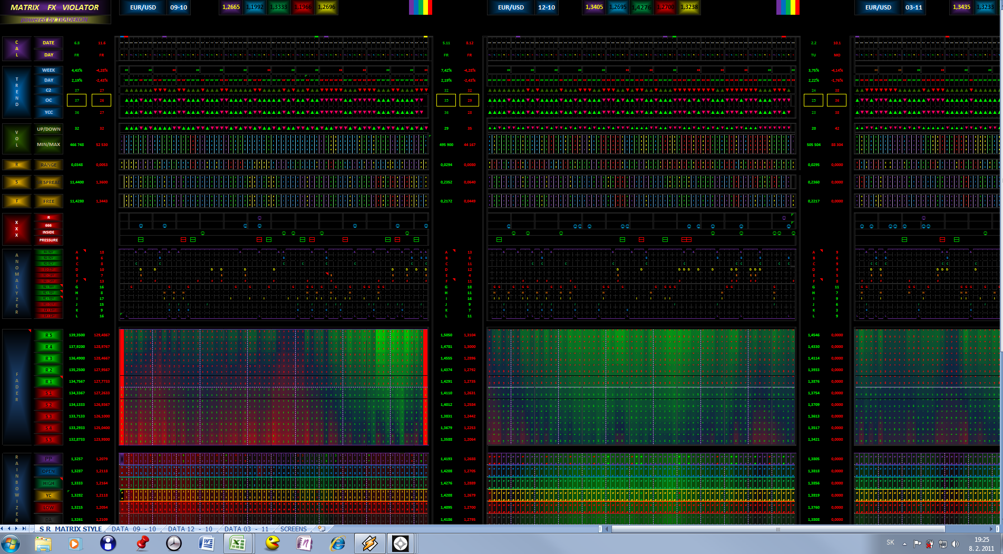Viewport: 1003px width, 554px height.
Task: Click the horizontal scrollbar thumb
Action: (778, 529)
